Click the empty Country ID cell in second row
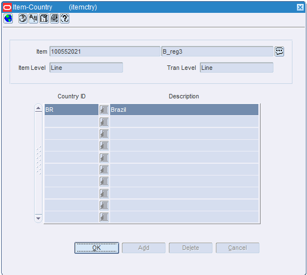This screenshot has height=275, width=307. click(72, 122)
